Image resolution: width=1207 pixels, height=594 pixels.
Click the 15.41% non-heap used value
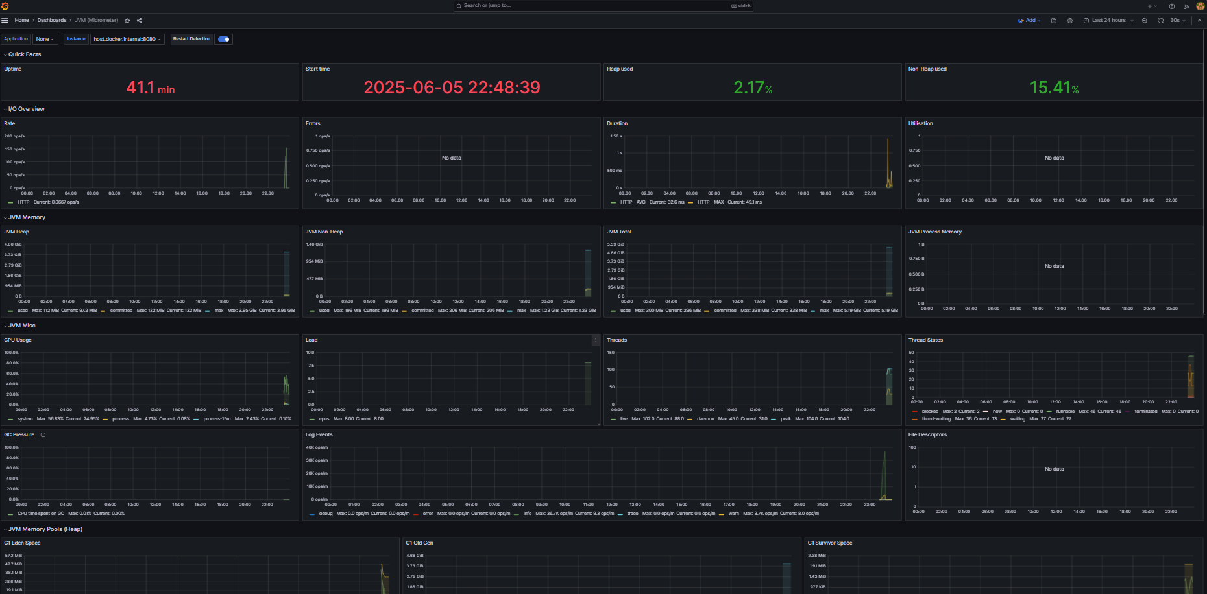tap(1055, 88)
